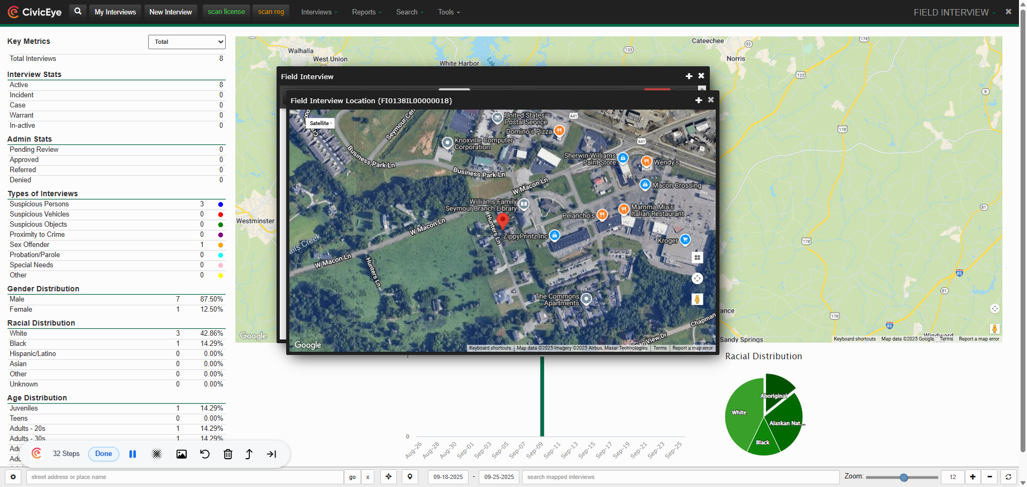Screen dimensions: 1027x487
Task: Open the settings gear in bottom bar
Action: pos(13,477)
